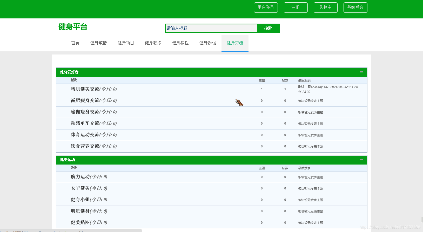Open the 用户登录 login page
Viewport: 423px width, 232px height.
[x=266, y=8]
